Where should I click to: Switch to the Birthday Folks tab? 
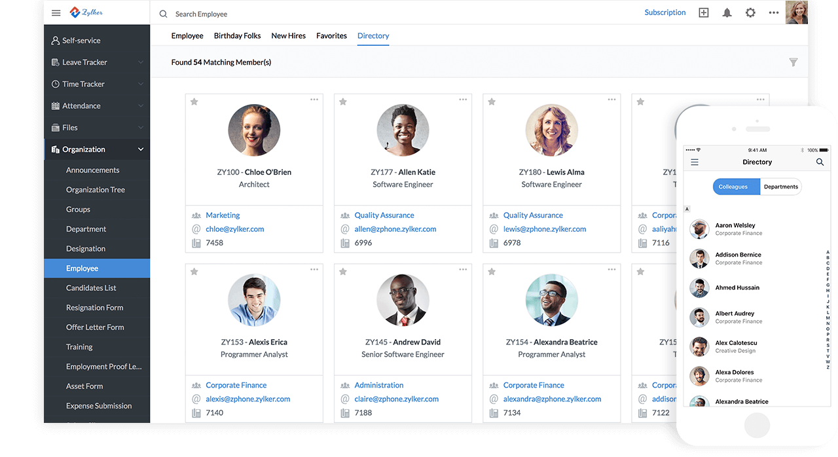(237, 35)
